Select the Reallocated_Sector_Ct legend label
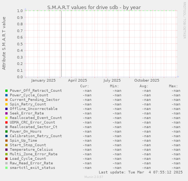This screenshot has width=188, height=181. click(34, 127)
